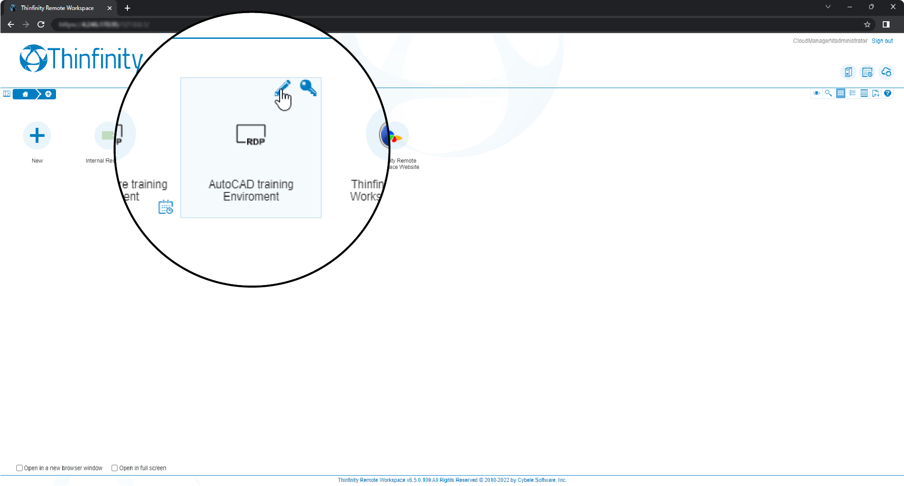This screenshot has height=486, width=904.
Task: Click the import/export file icon
Action: 876,93
